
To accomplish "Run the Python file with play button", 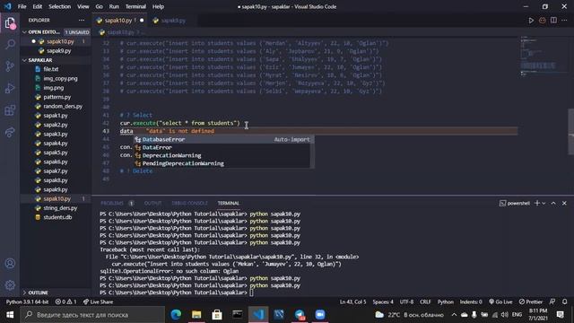I will click(531, 21).
